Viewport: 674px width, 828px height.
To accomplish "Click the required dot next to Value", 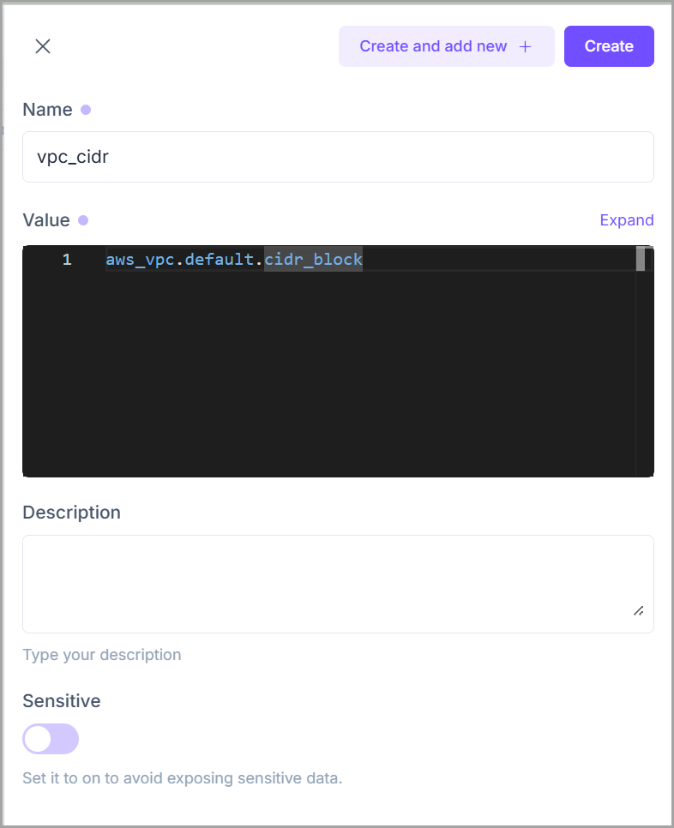I will [83, 220].
